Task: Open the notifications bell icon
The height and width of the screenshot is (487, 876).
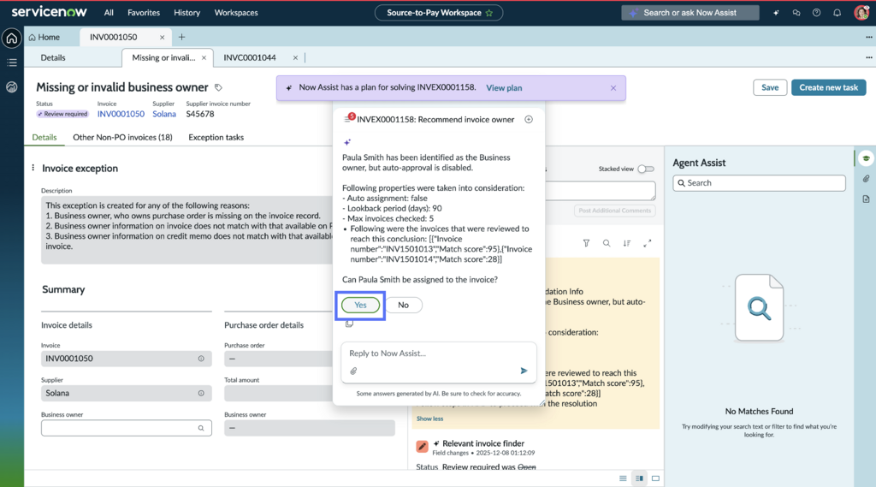Action: tap(837, 13)
